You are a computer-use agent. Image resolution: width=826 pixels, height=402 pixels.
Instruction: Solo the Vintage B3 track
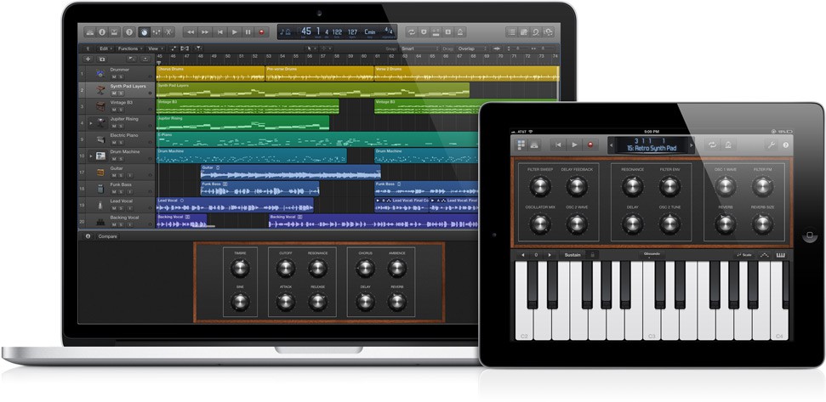121,110
